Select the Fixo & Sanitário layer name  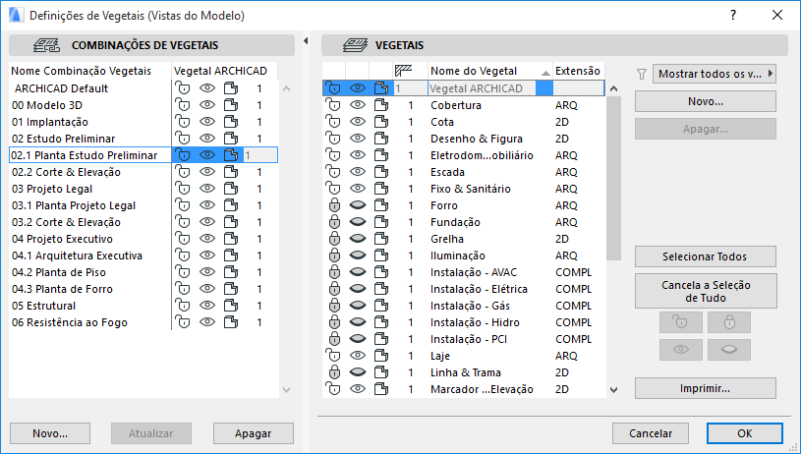coord(471,189)
